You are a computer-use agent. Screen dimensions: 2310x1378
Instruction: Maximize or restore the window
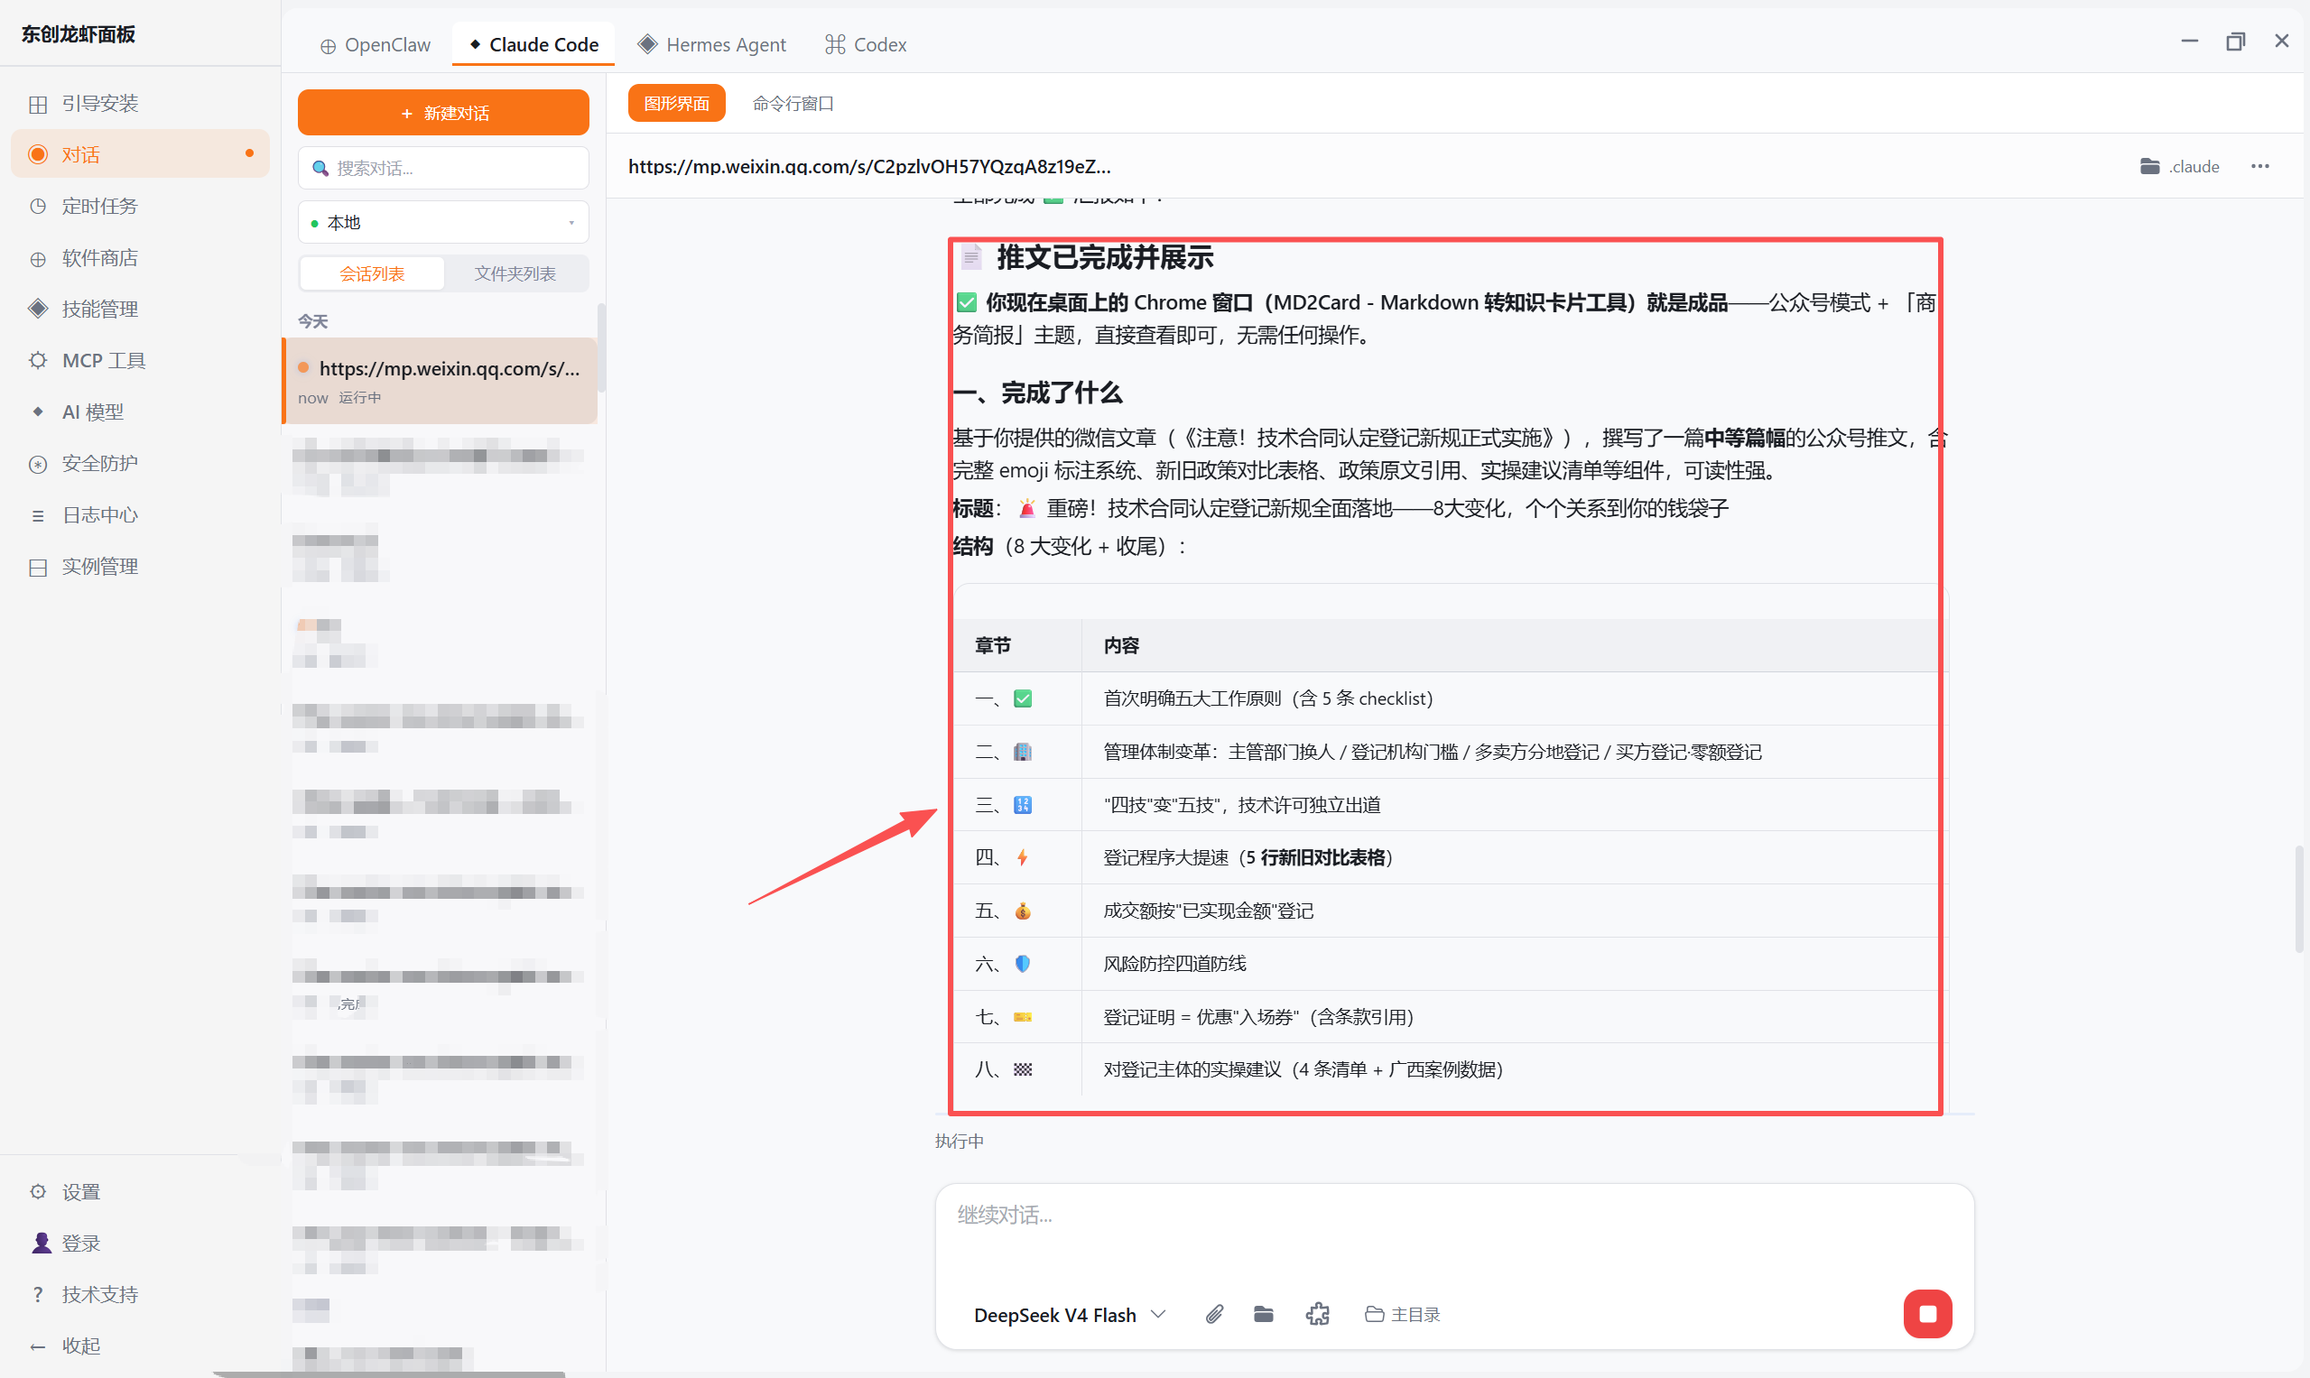[2236, 41]
